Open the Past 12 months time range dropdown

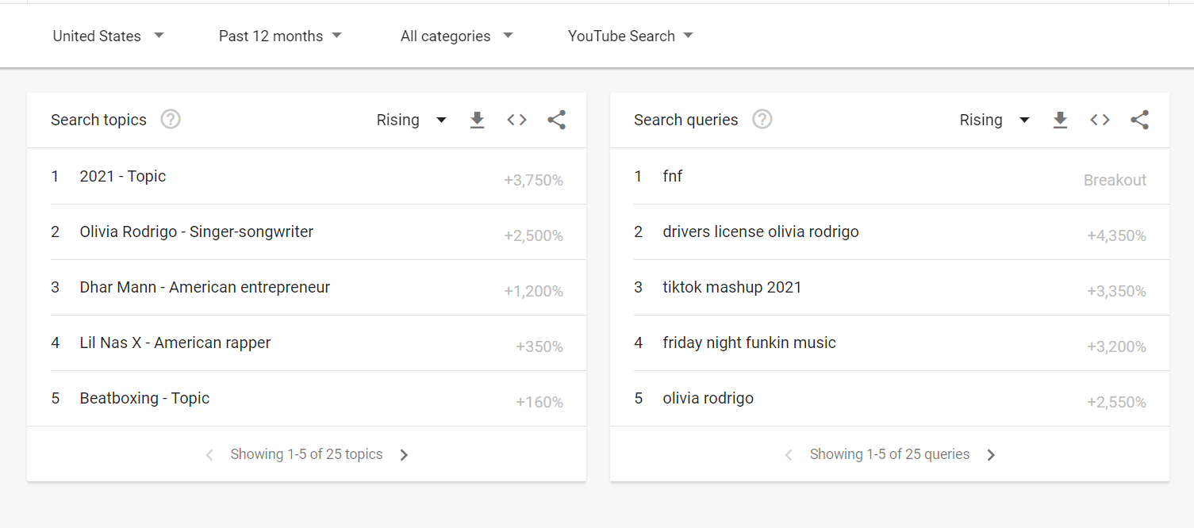[x=280, y=36]
